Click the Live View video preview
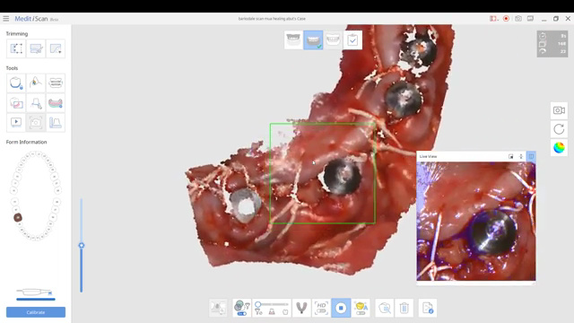Image resolution: width=574 pixels, height=323 pixels. tap(476, 222)
